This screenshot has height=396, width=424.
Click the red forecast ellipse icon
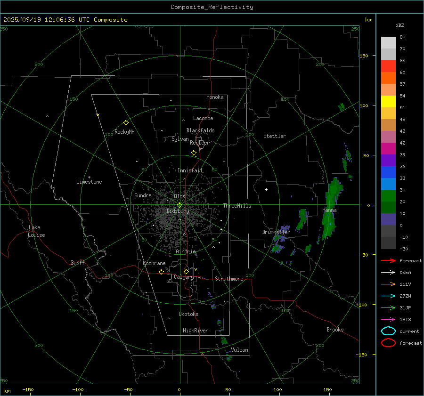point(388,343)
